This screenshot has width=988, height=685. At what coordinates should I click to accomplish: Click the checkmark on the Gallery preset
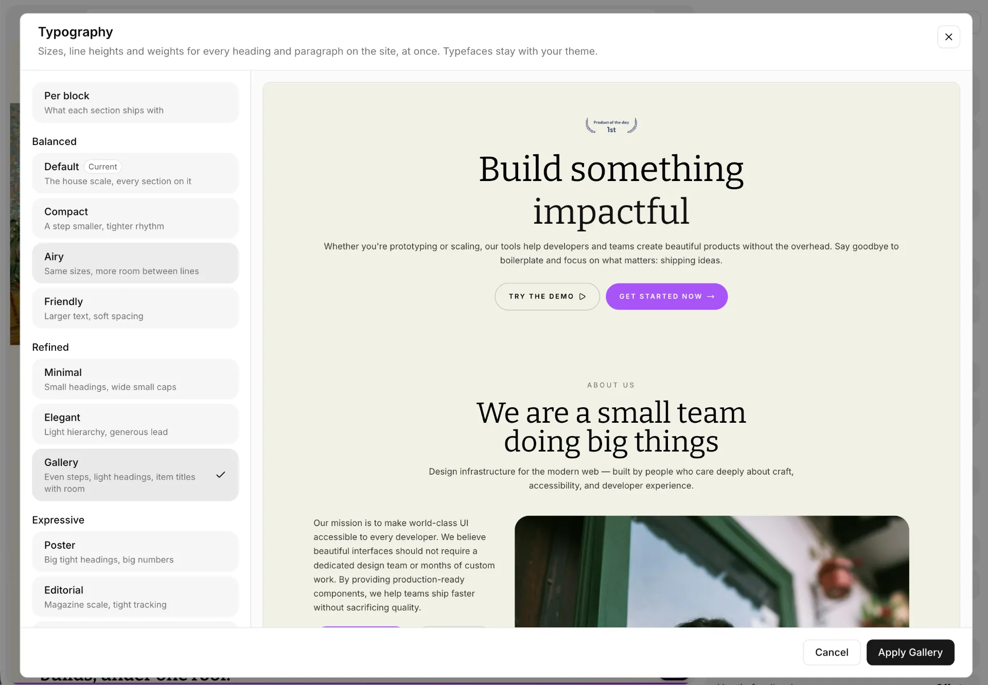tap(221, 475)
